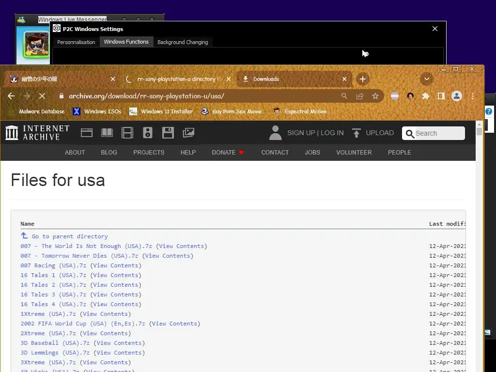Download 16 Tales 3 (USA).7z file
Viewport: 496px width, 372px height.
(53, 294)
